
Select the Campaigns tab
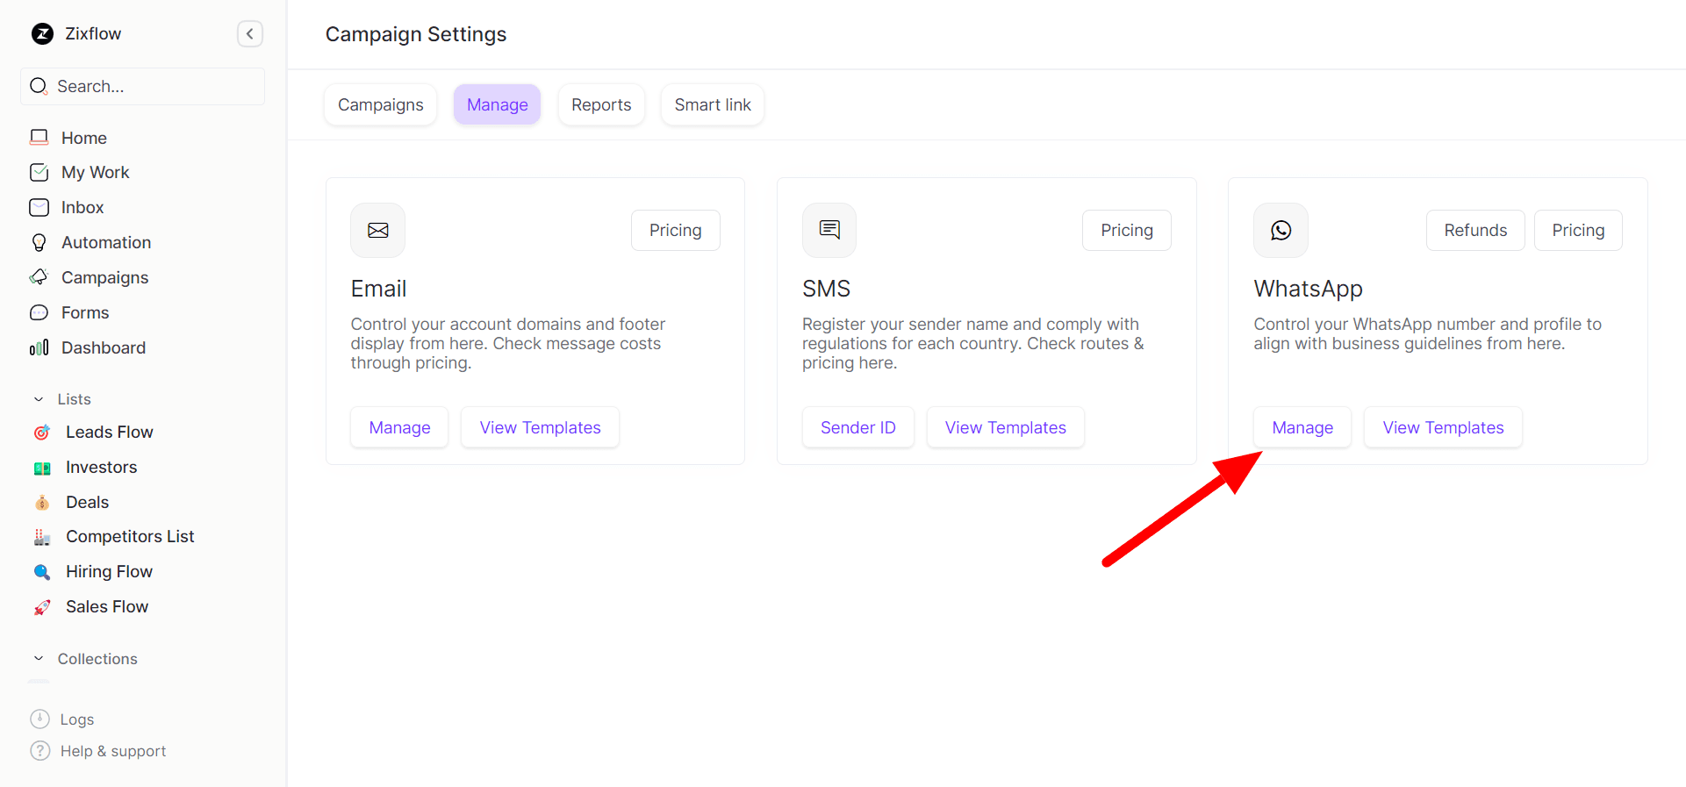(380, 105)
